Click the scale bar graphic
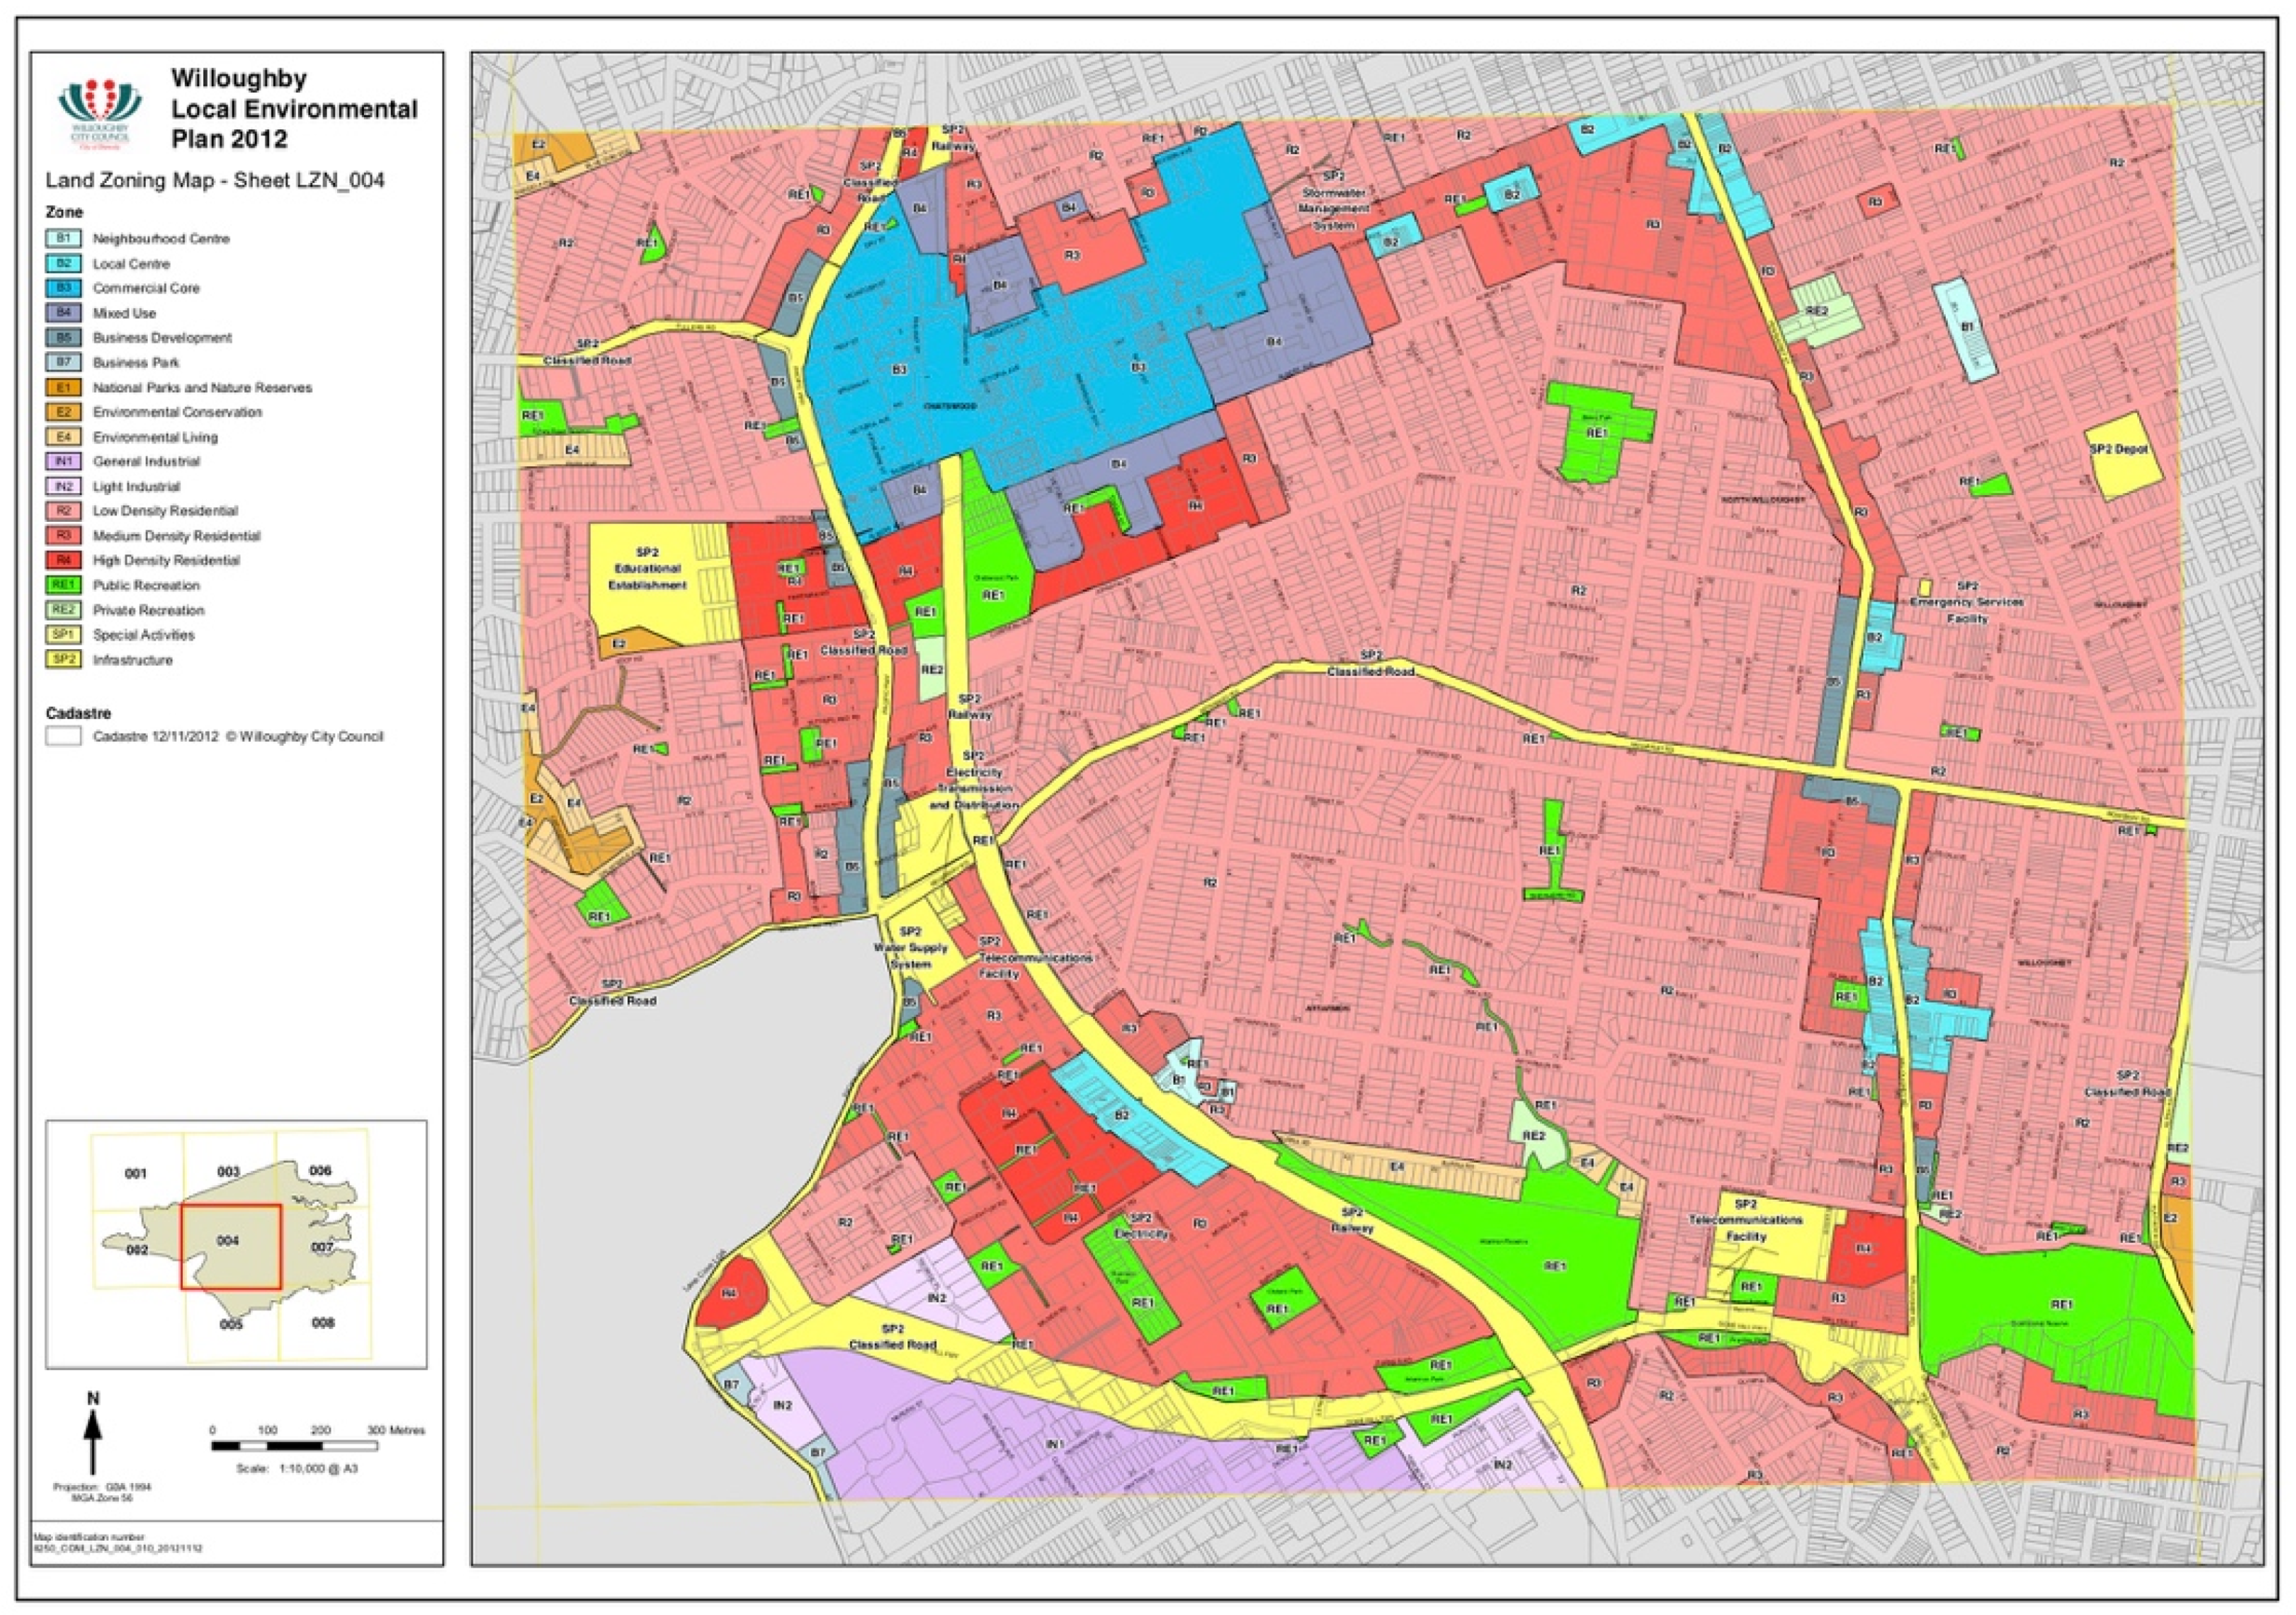This screenshot has width=2296, height=1615. tap(294, 1446)
